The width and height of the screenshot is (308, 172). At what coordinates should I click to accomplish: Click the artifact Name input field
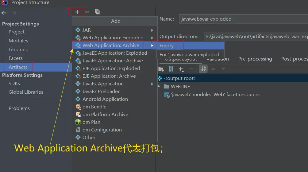244,19
